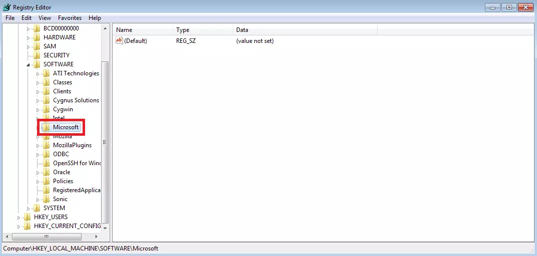Viewport: 537px width, 256px height.
Task: Click the REG_SZ type cell
Action: 186,41
